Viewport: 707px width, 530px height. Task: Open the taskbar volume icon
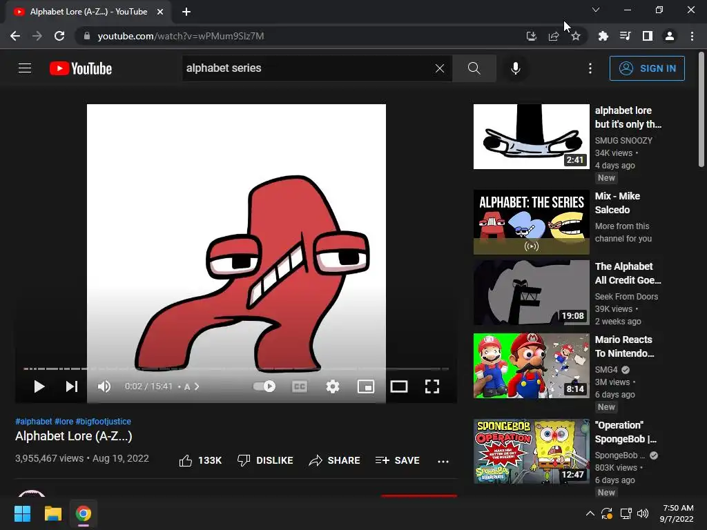643,513
